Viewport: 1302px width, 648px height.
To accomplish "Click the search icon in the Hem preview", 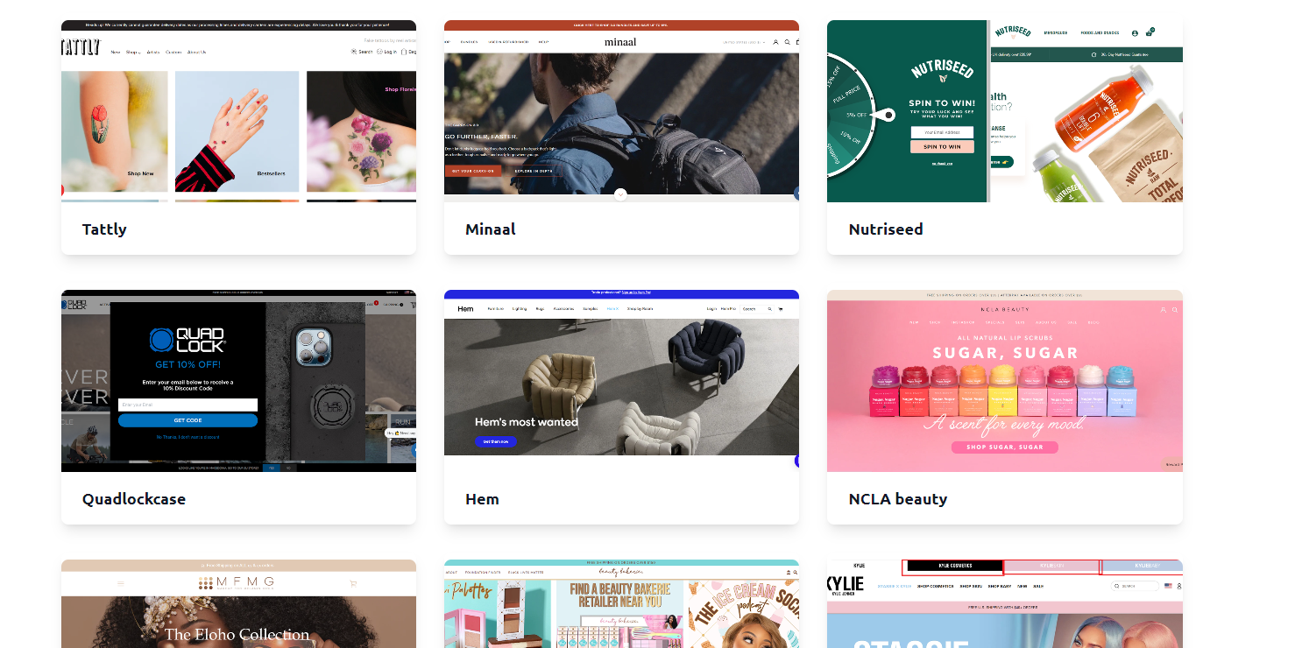I will 769,309.
